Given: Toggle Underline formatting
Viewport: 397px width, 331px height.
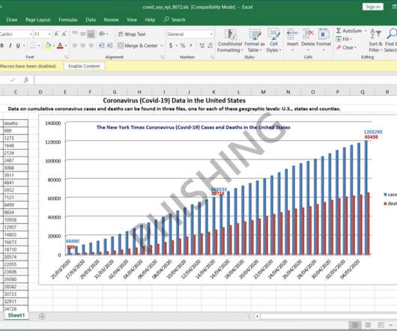Looking at the screenshot, I should pos(18,46).
